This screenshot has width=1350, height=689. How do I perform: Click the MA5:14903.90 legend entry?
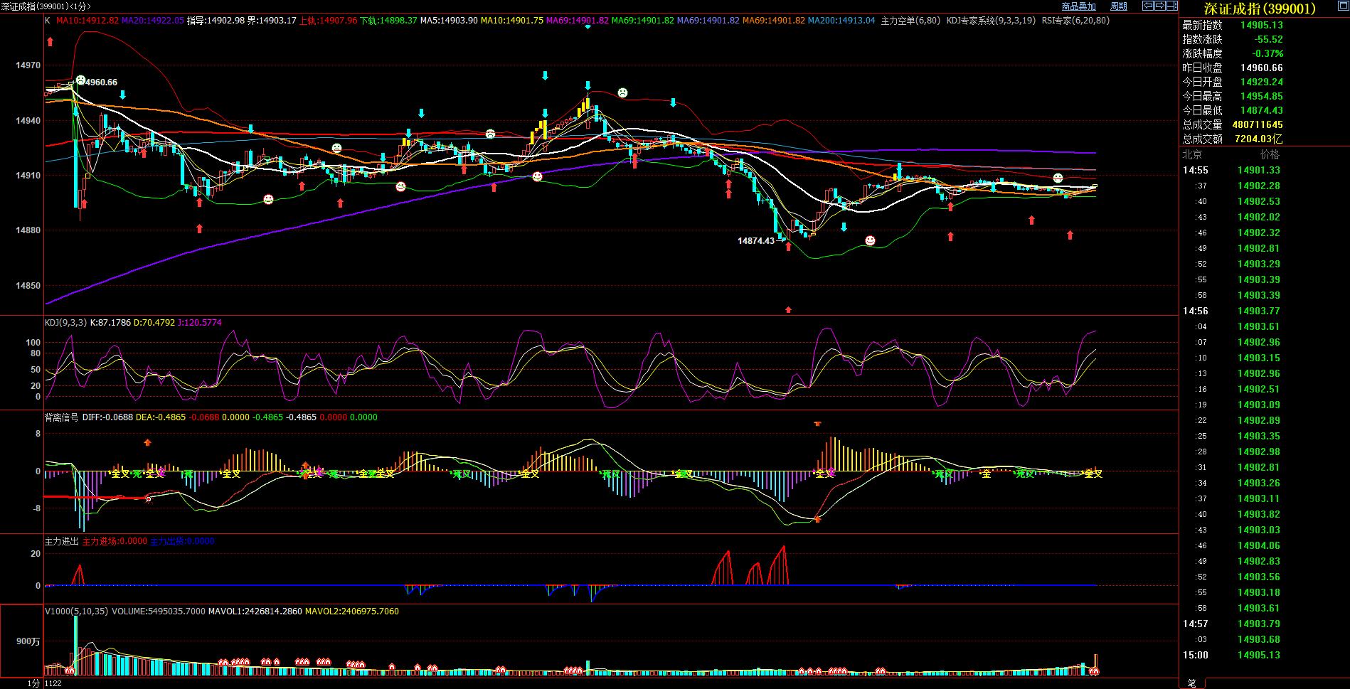[449, 21]
